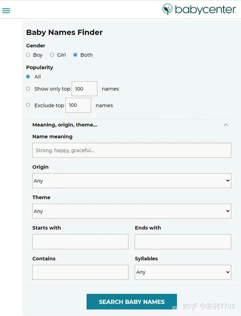
Task: Focus the Starts with input box
Action: coord(80,242)
